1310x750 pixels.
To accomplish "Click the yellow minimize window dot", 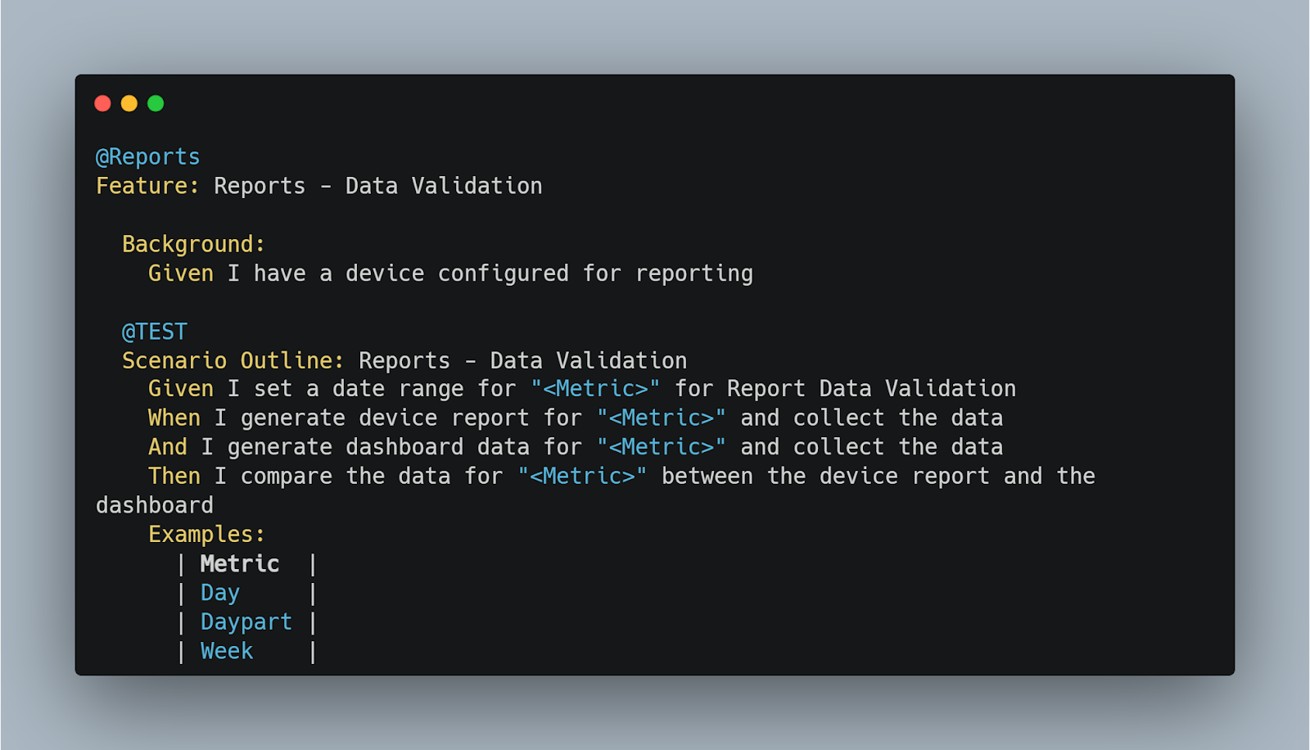I will coord(129,103).
